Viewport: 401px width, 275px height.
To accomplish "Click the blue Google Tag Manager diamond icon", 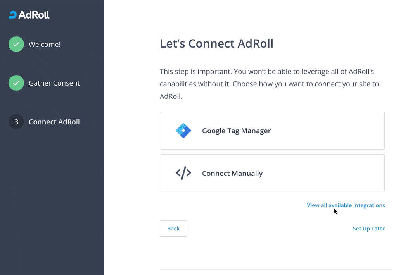I will [x=183, y=131].
